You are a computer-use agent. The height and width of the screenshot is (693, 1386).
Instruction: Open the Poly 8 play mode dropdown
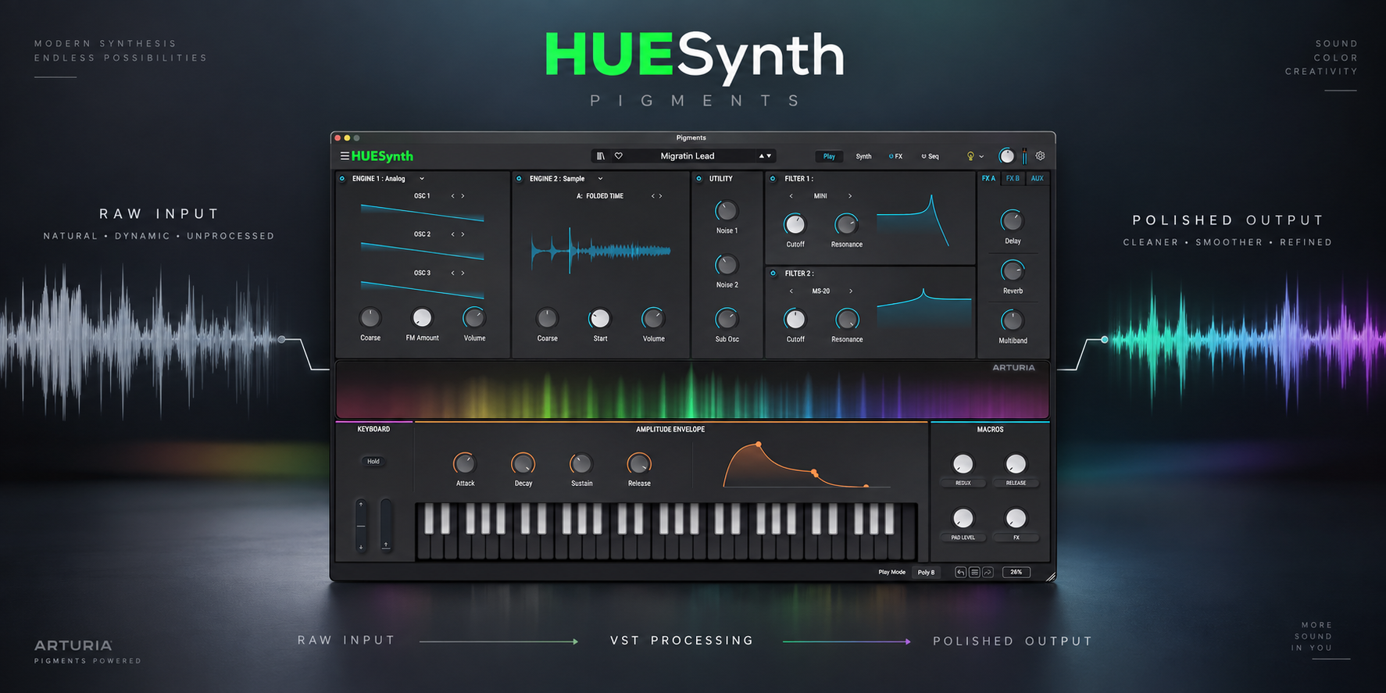pos(926,573)
